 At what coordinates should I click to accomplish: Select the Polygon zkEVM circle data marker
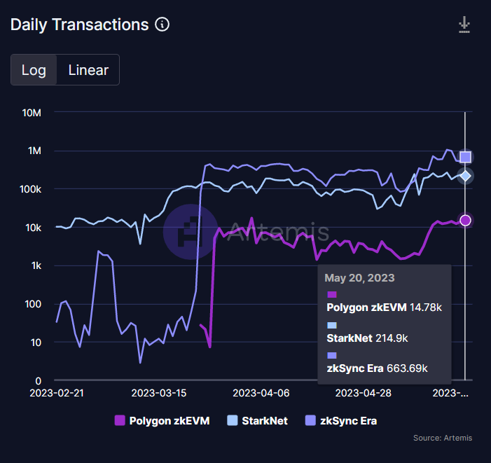point(465,221)
